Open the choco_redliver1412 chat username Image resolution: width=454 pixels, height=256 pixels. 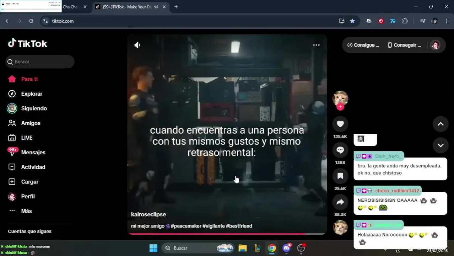point(397,191)
